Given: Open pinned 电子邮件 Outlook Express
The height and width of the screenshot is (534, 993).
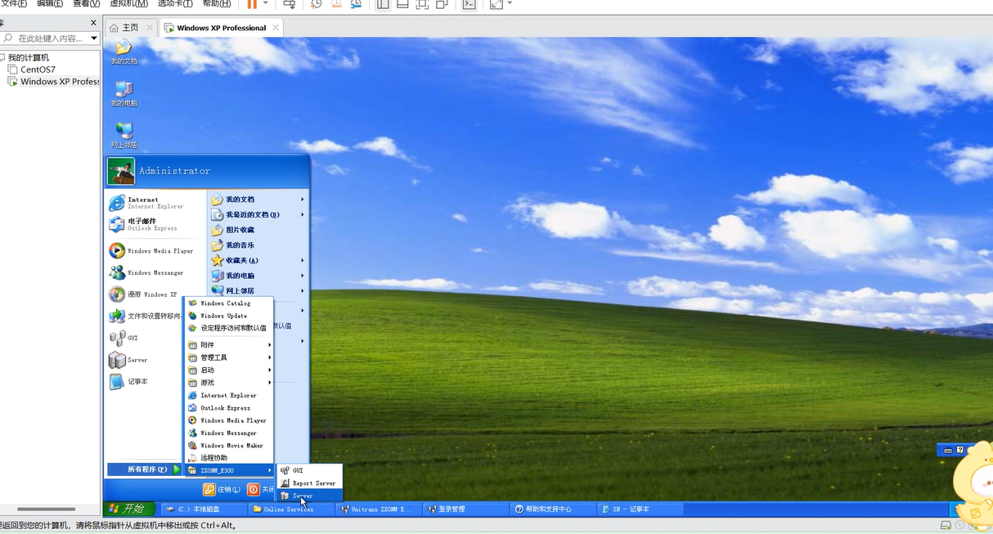Looking at the screenshot, I should [155, 224].
